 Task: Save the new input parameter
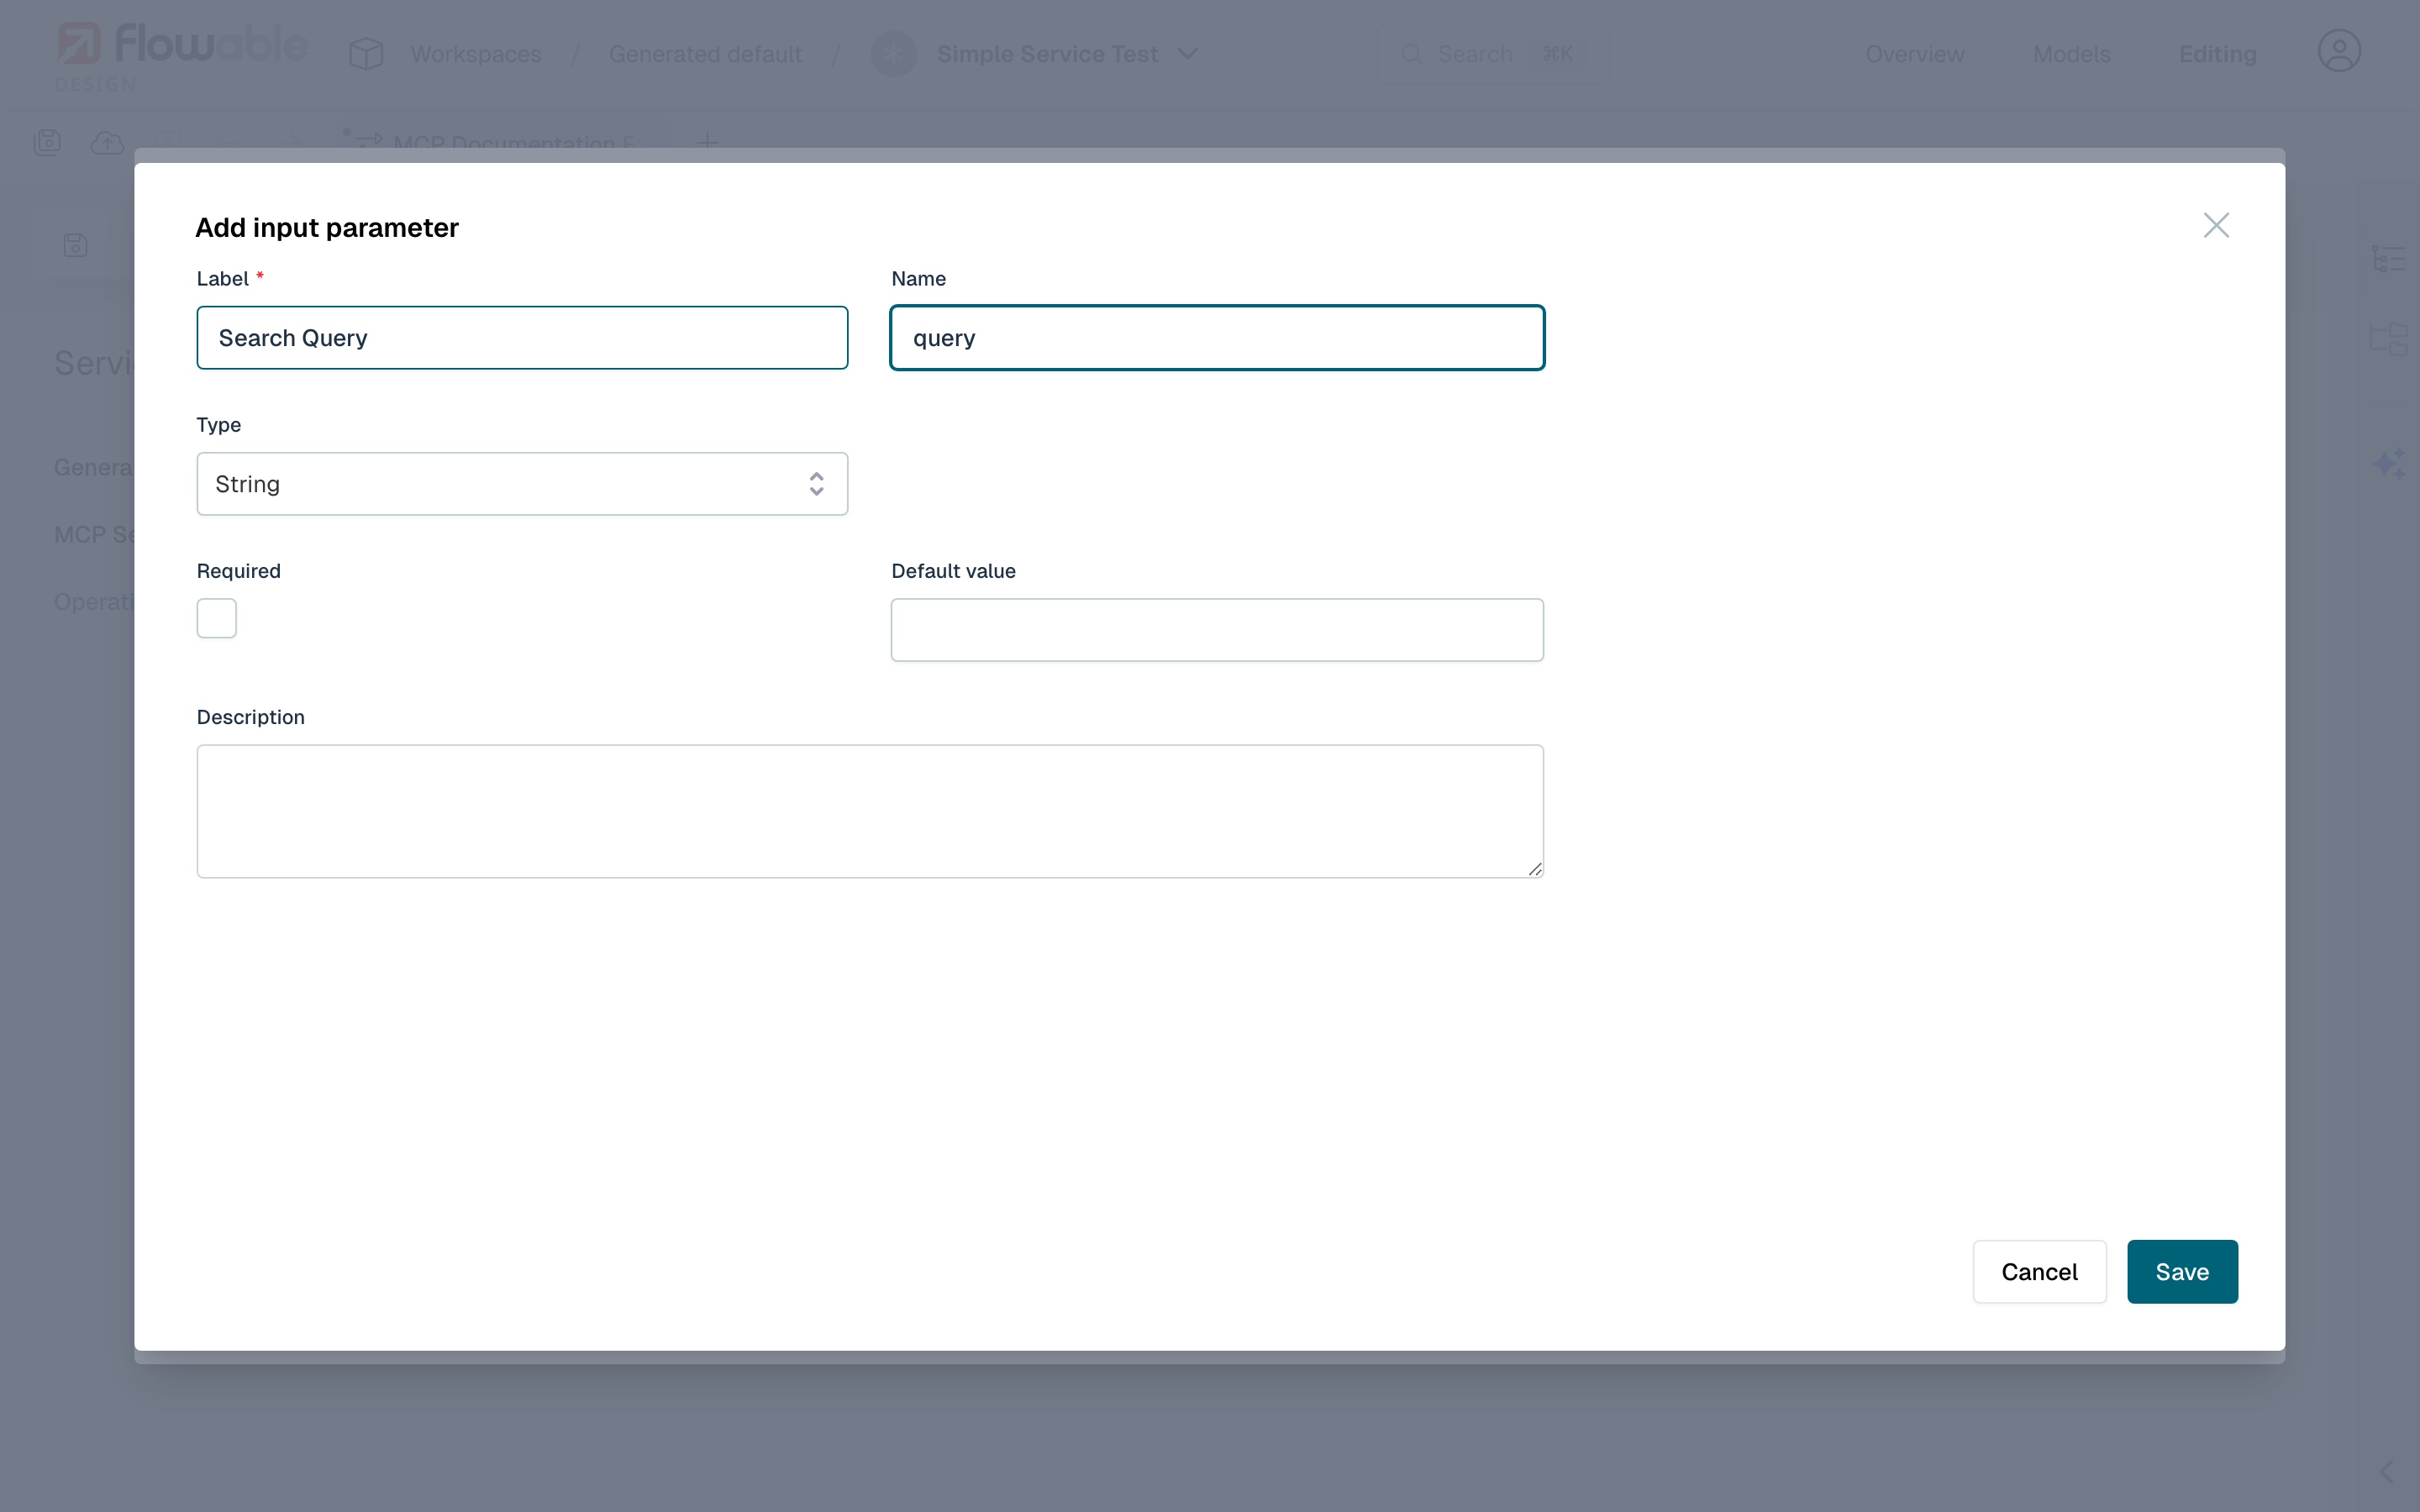2182,1271
